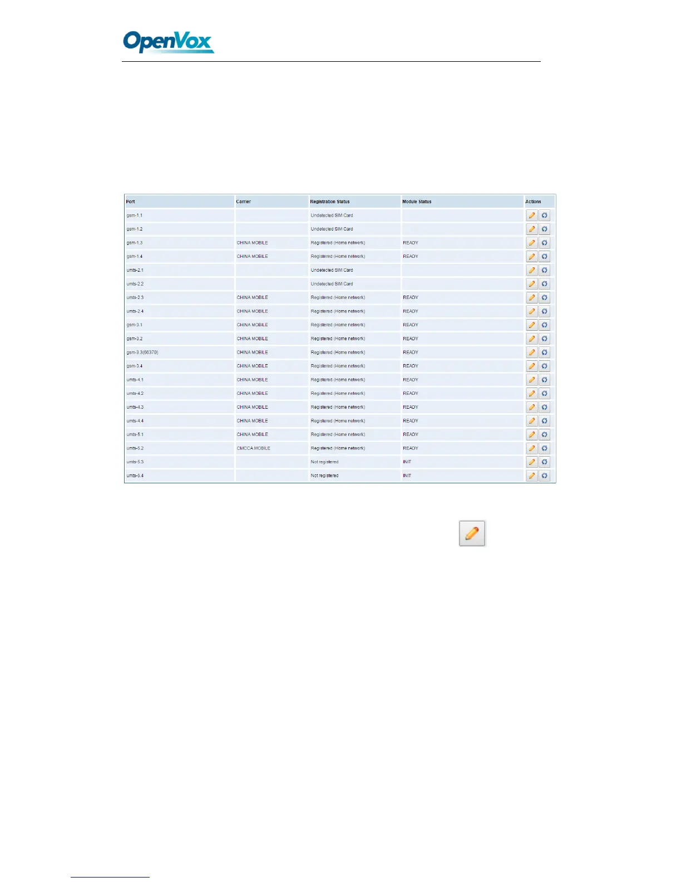This screenshot has height=882, width=681.
Task: Refresh port umts-2.4
Action: 545,311
